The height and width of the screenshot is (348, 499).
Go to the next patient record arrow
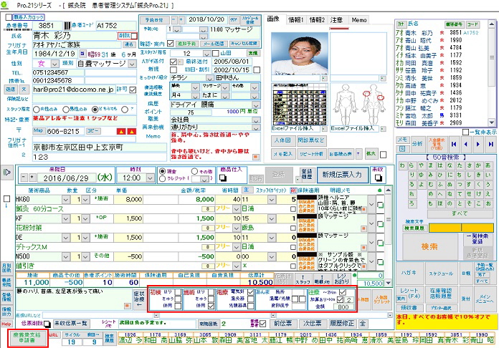point(478,145)
